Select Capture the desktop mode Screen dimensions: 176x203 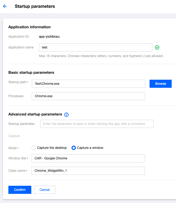34,148
